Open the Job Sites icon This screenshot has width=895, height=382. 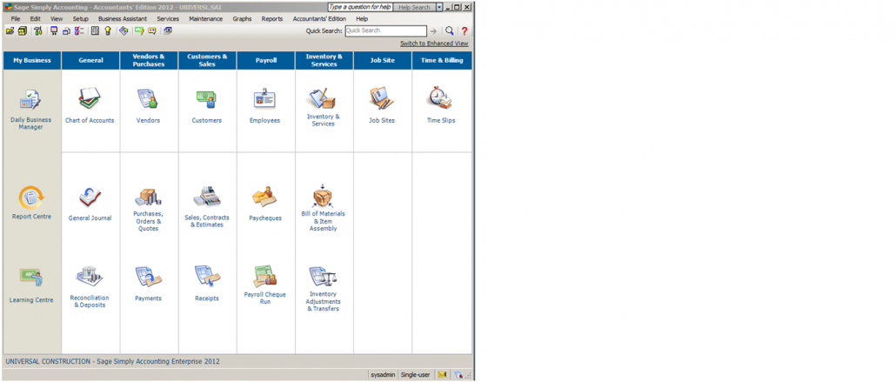(381, 97)
